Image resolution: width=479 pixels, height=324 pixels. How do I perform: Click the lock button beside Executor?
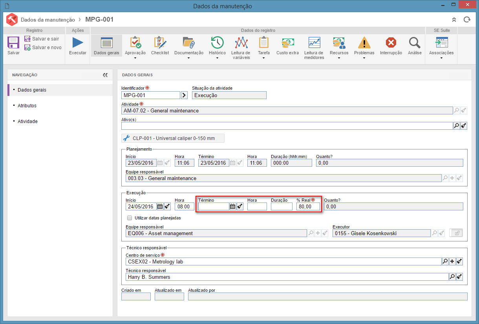(x=456, y=233)
